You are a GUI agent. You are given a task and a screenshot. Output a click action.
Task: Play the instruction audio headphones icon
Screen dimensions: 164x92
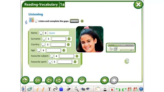tap(36, 21)
